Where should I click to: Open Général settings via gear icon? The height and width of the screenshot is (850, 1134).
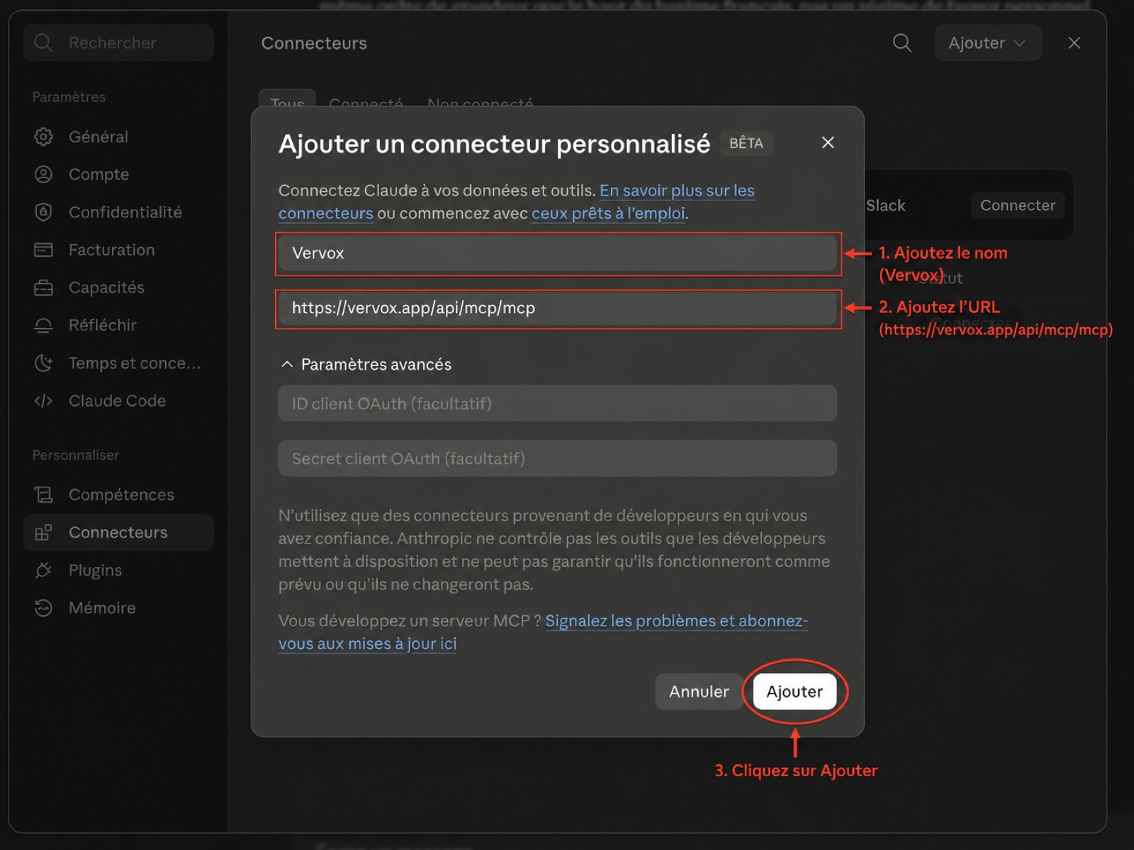tap(43, 137)
